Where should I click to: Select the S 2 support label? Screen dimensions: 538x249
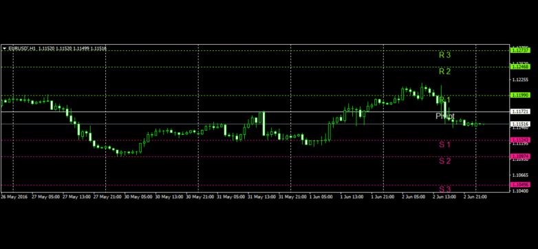point(444,161)
